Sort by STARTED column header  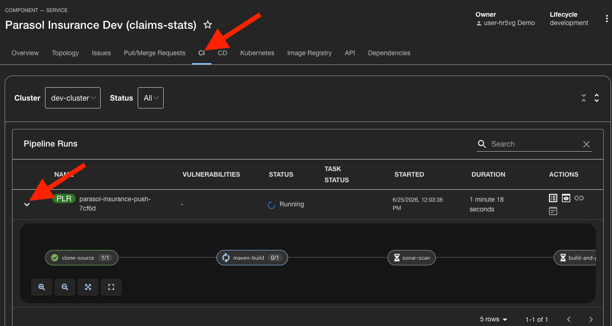click(x=409, y=174)
